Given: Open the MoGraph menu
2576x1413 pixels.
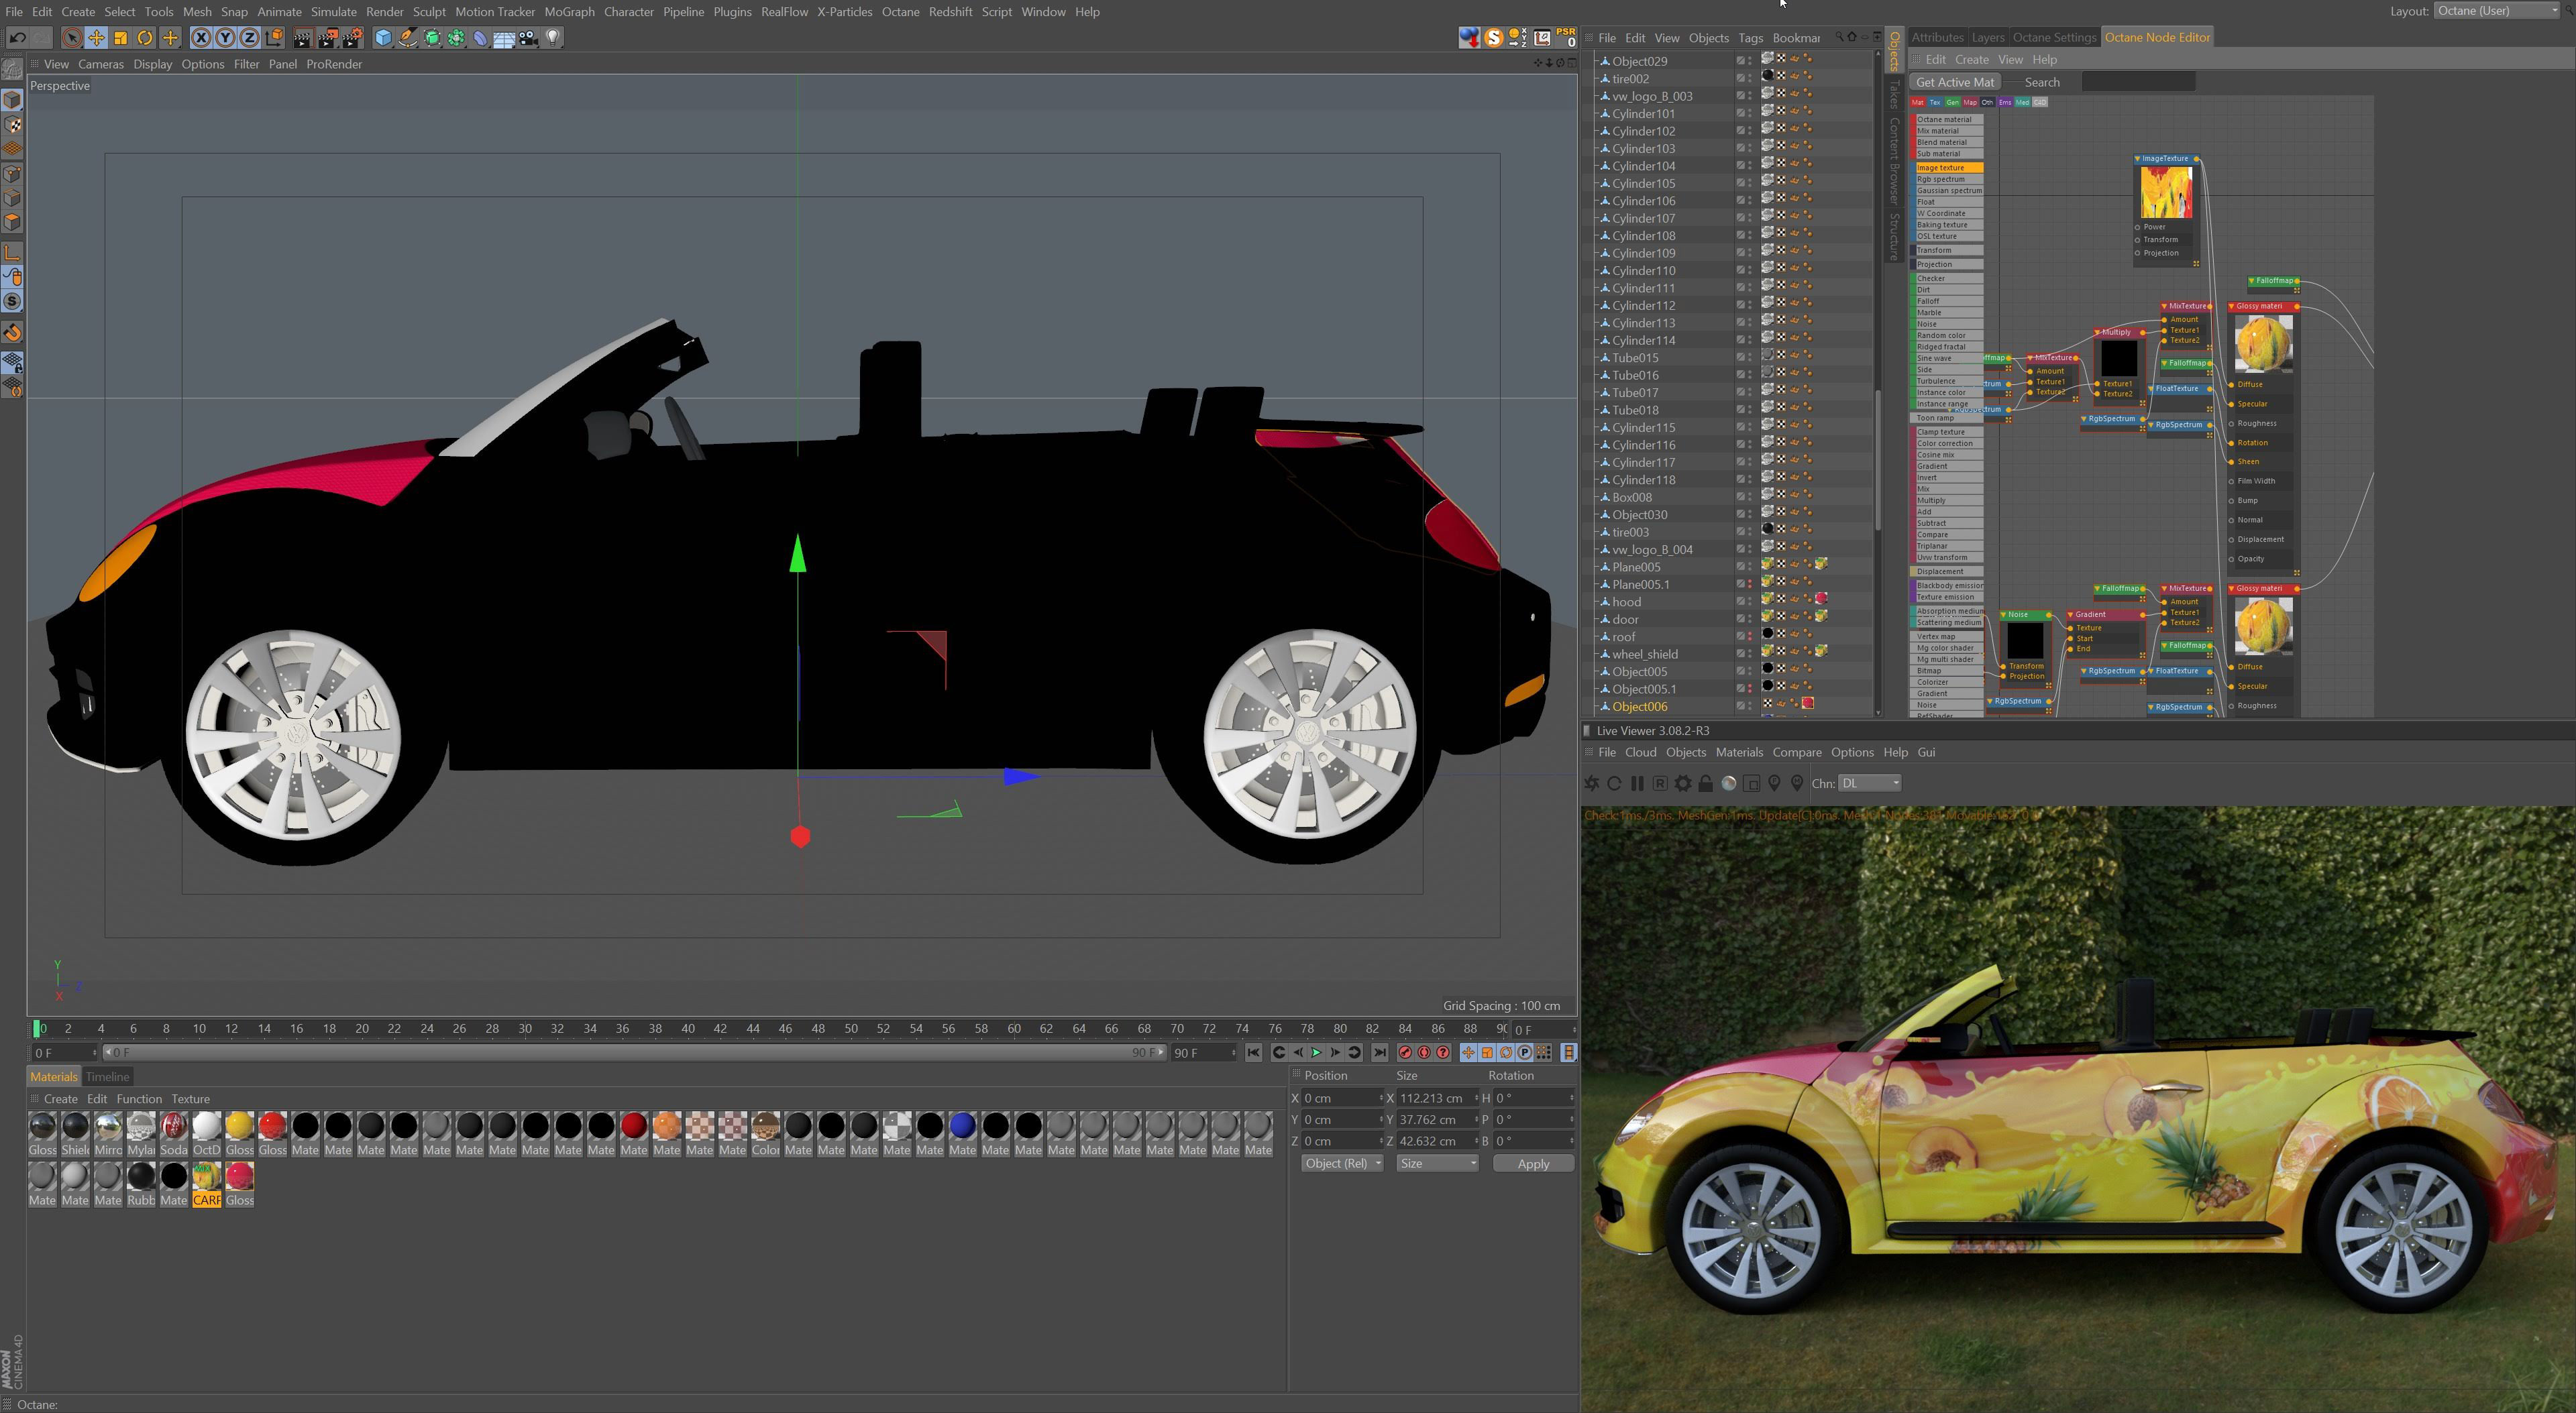Looking at the screenshot, I should coord(569,12).
